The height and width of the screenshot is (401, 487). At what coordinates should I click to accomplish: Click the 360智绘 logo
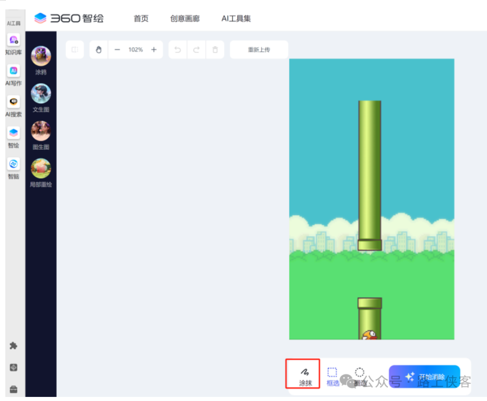coord(69,18)
